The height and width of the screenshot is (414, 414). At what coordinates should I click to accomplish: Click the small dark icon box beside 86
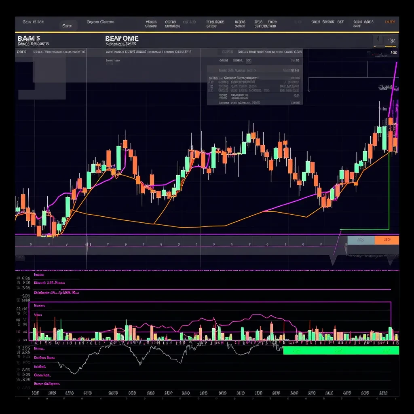click(379, 40)
